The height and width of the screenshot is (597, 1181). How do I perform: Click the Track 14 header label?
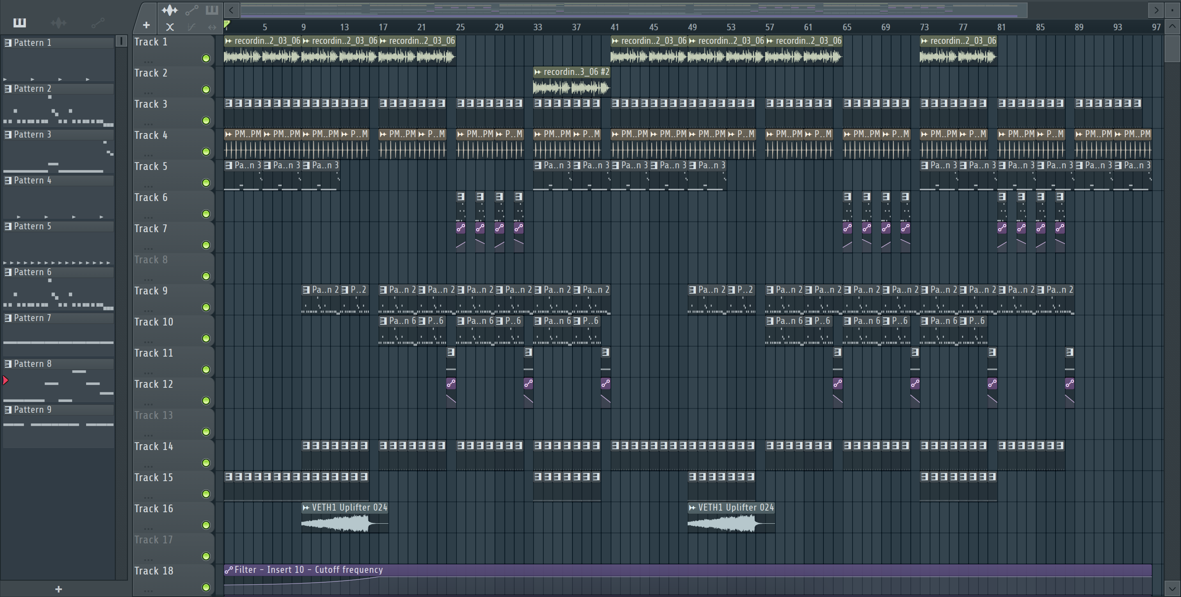(154, 446)
